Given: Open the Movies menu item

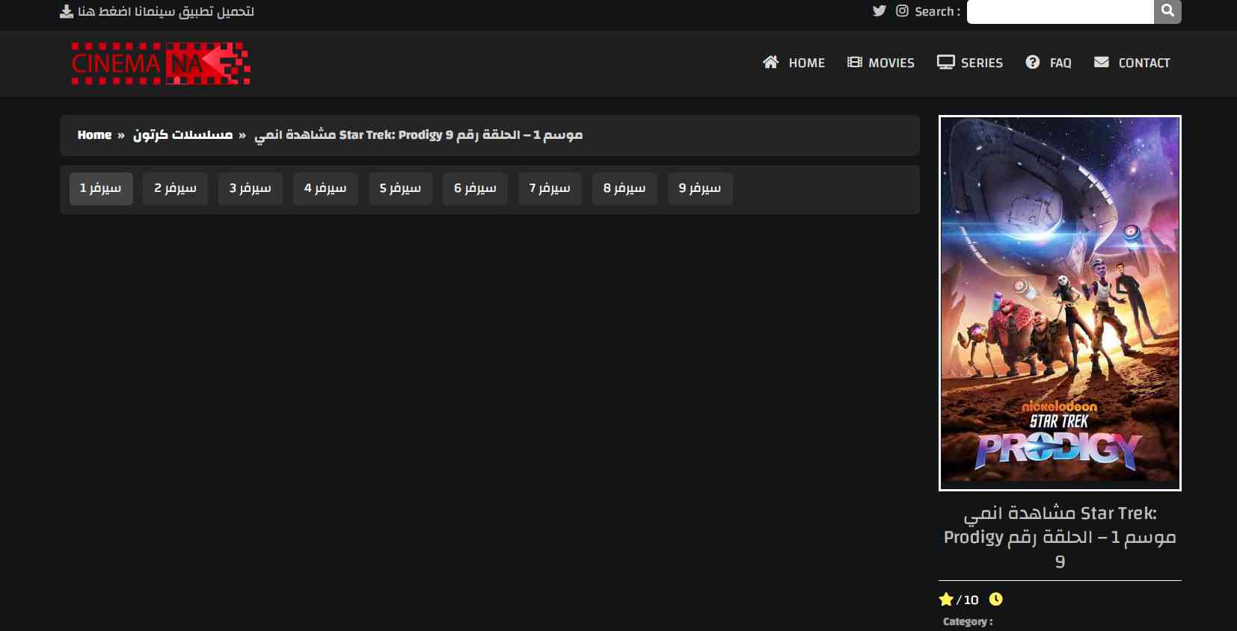Looking at the screenshot, I should click(881, 63).
